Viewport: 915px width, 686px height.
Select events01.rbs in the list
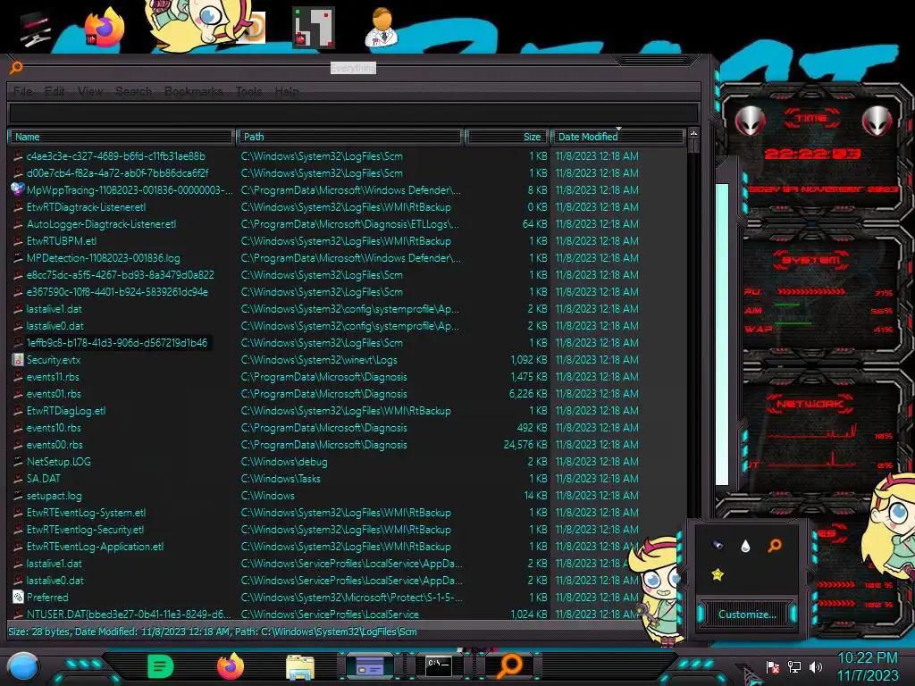[54, 394]
